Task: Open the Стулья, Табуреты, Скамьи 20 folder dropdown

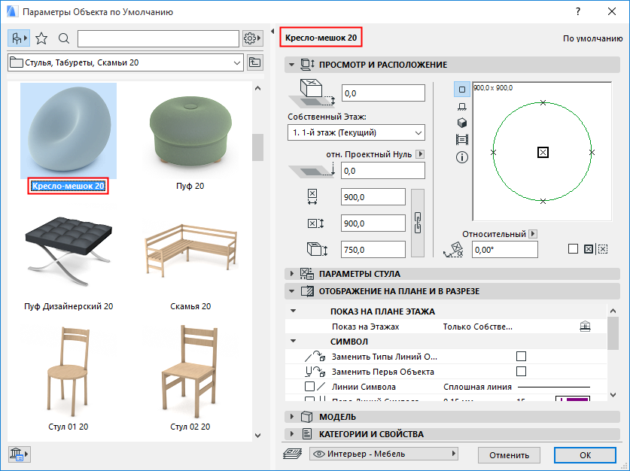Action: (126, 62)
